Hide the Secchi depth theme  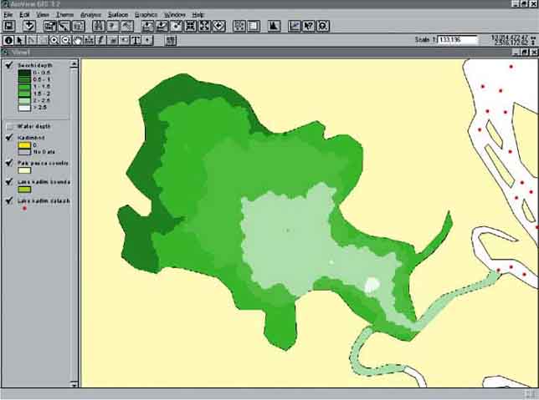[9, 65]
